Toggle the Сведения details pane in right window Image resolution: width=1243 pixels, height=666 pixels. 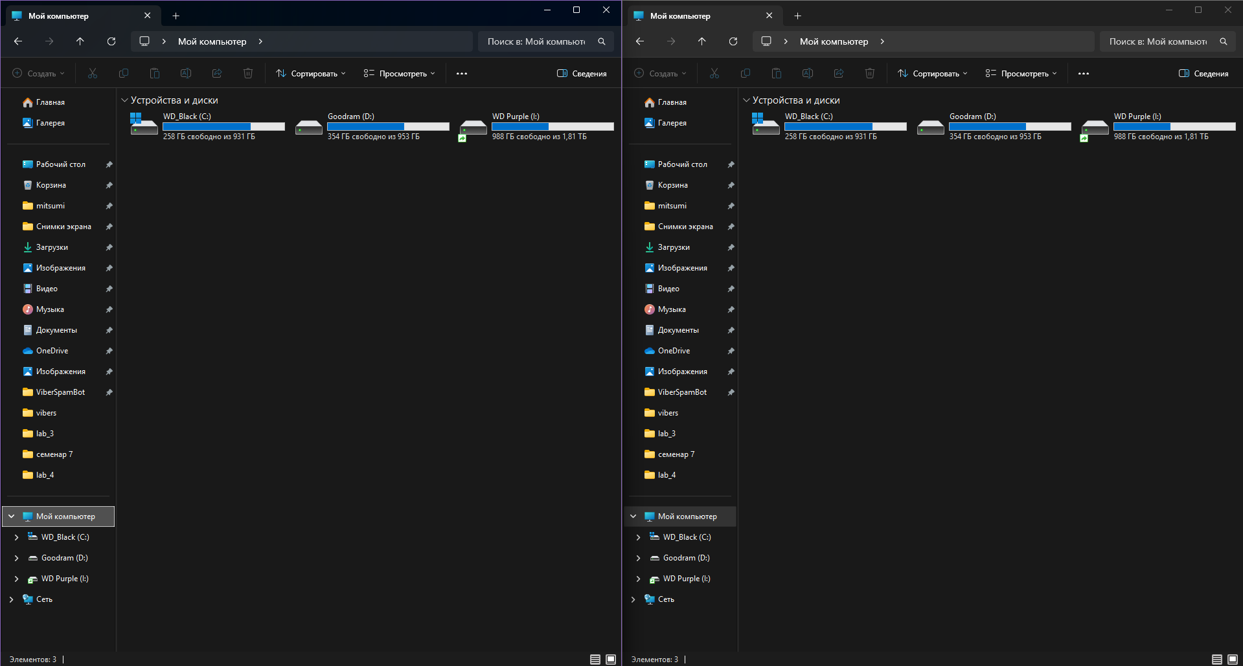coord(1203,74)
